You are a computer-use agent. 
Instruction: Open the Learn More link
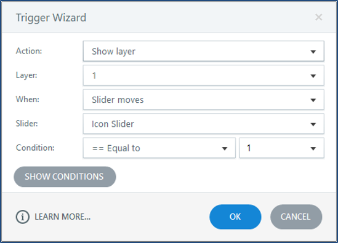pyautogui.click(x=63, y=217)
